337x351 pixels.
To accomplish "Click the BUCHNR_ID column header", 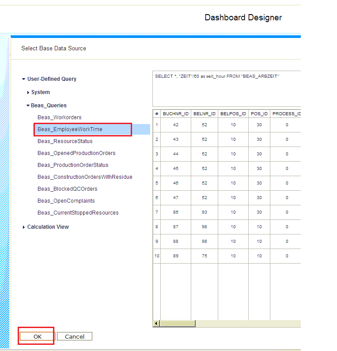I will [x=175, y=114].
